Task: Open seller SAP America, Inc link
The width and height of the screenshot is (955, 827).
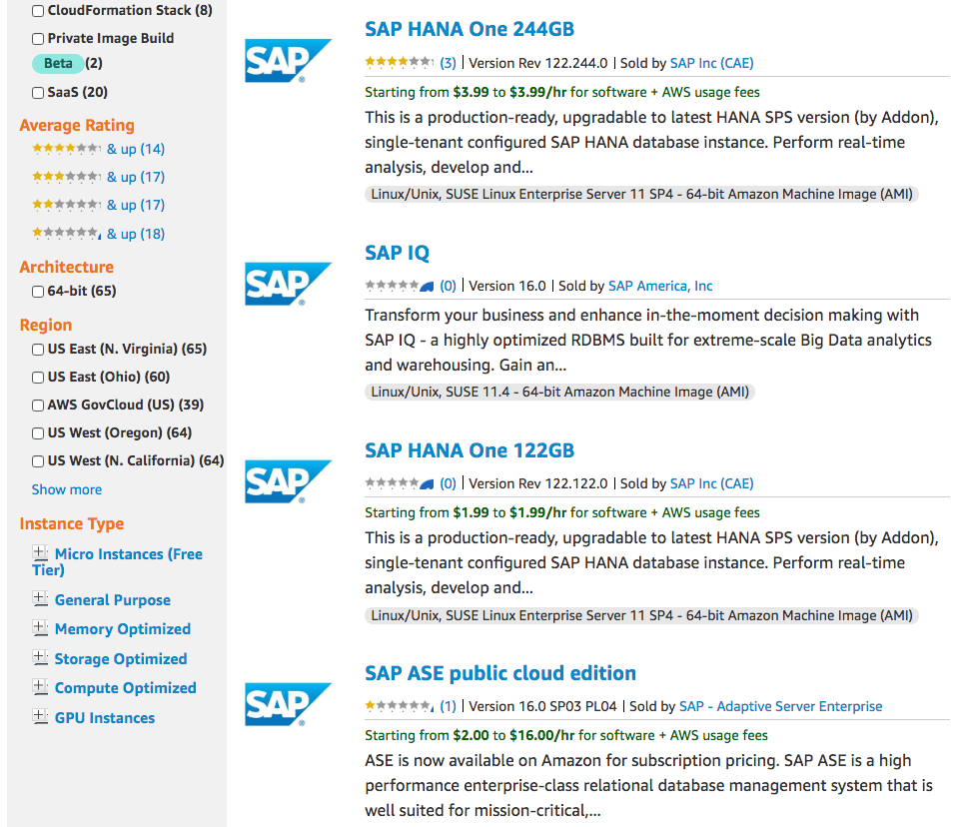Action: (x=660, y=286)
